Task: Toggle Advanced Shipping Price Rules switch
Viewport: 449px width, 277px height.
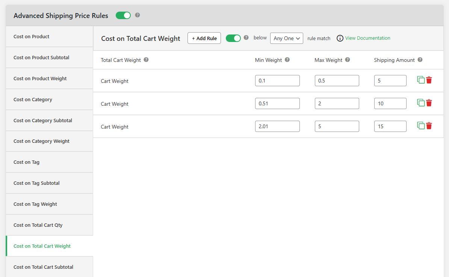Action: (123, 15)
